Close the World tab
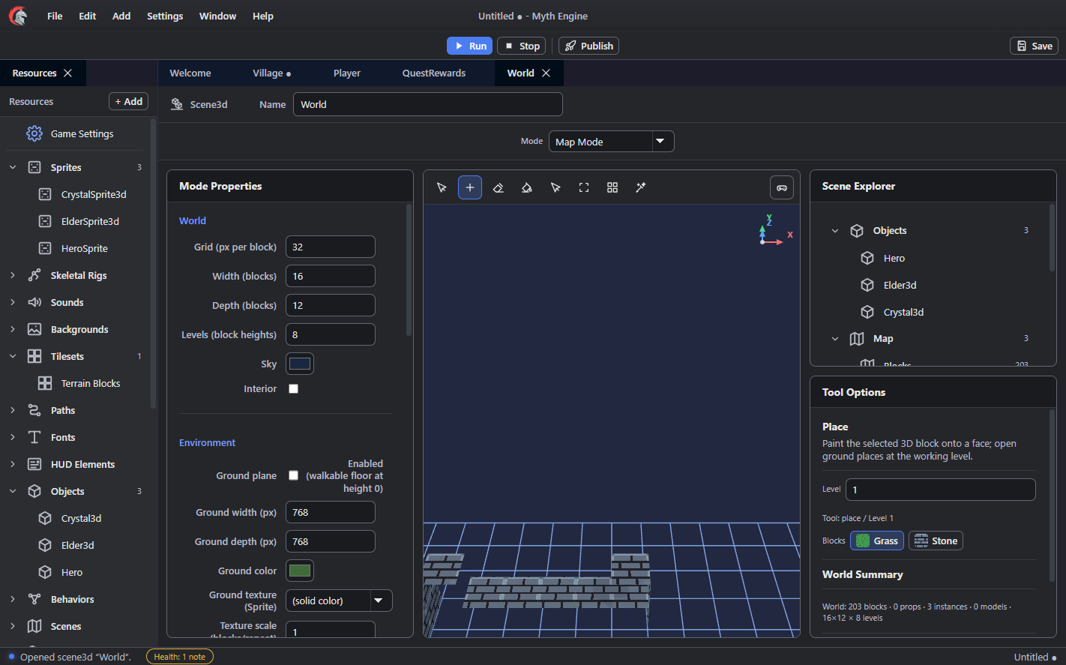This screenshot has height=665, width=1066. point(546,73)
